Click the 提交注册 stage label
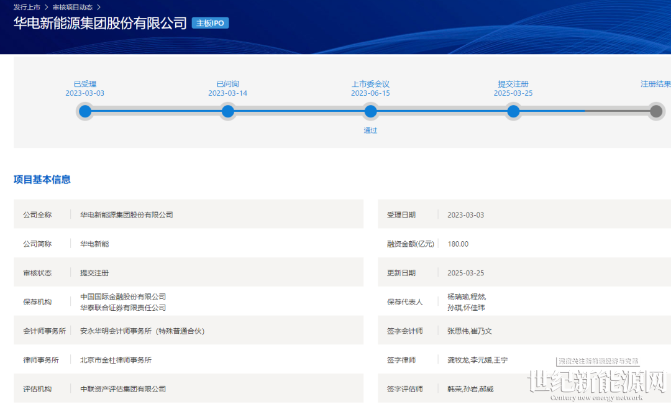 pos(513,84)
